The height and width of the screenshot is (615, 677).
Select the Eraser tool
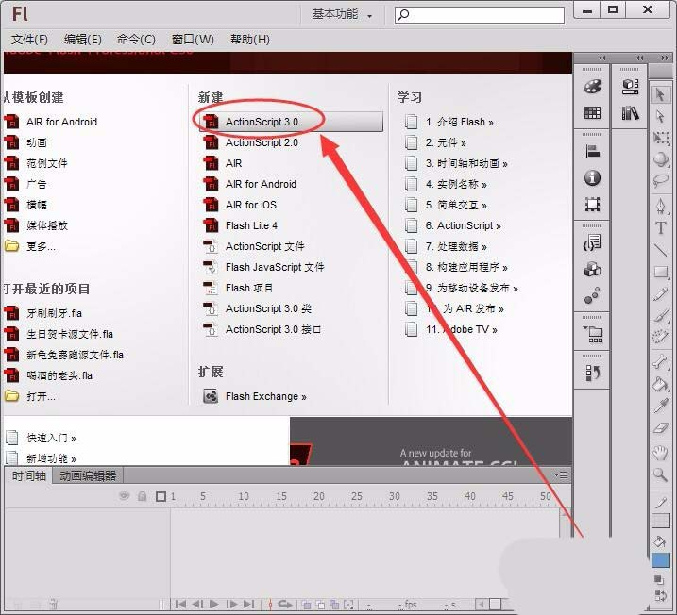coord(660,428)
